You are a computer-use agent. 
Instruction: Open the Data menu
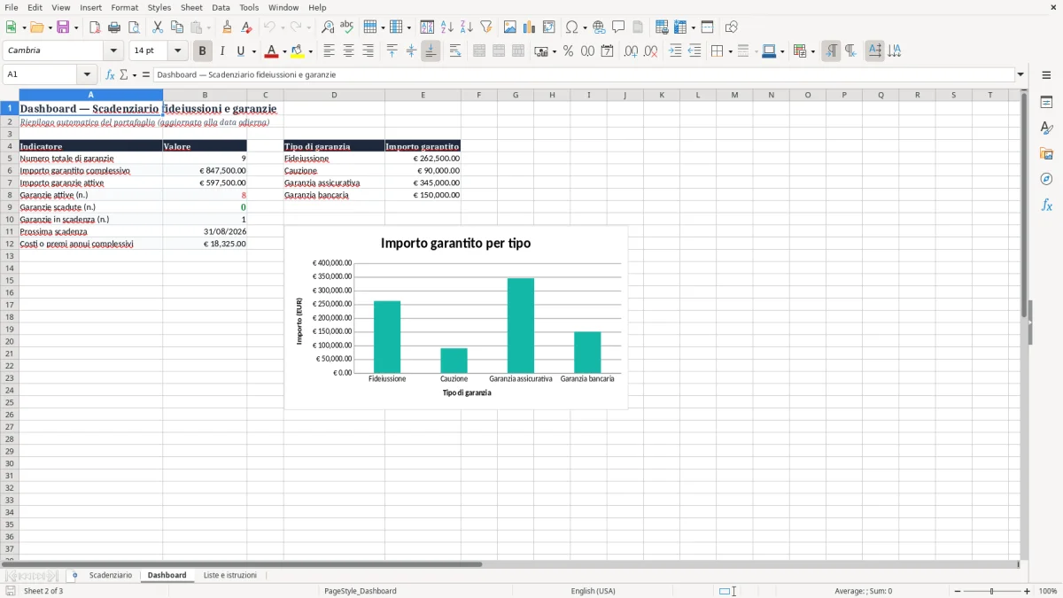point(221,7)
